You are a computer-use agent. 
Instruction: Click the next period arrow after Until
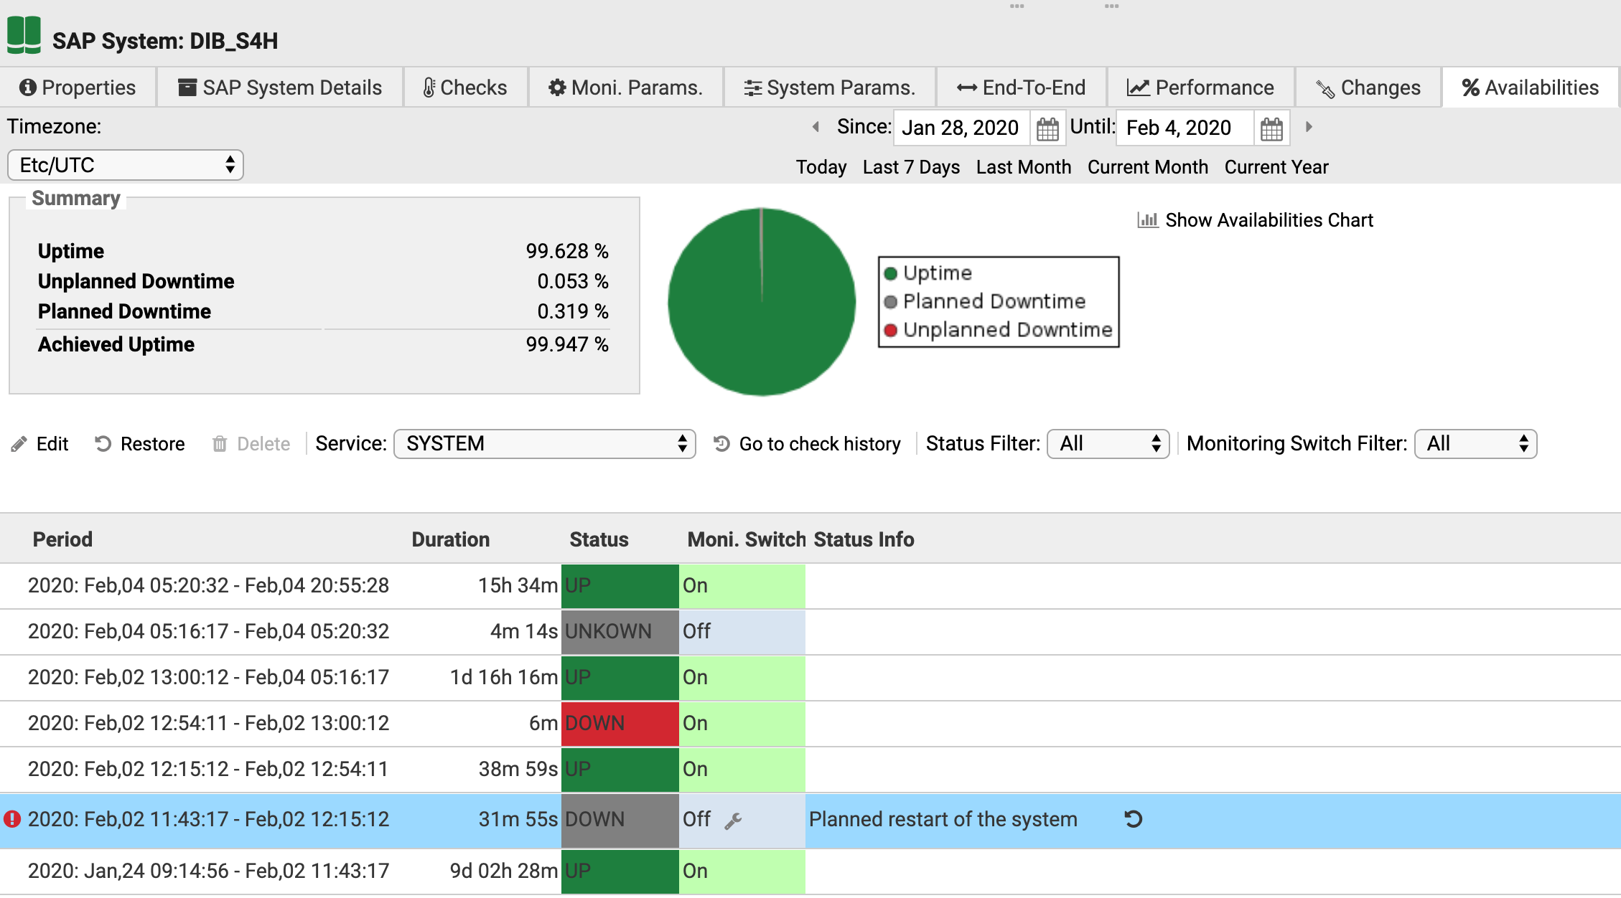tap(1309, 127)
